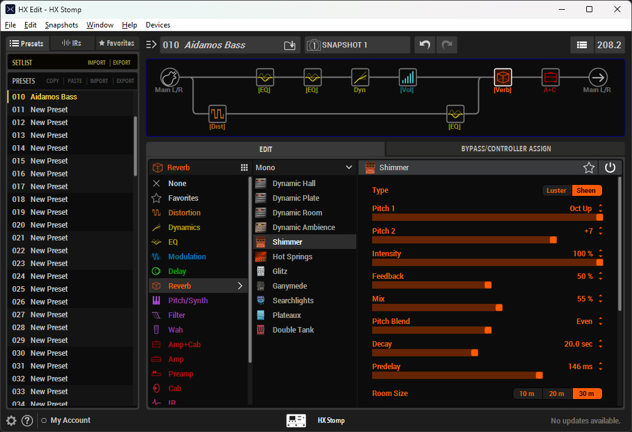Open the Mono/Stereo dropdown
632x432 pixels.
tap(304, 168)
